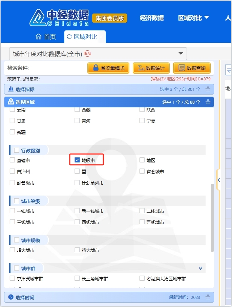The image size is (232, 307).
Task: Check the 直辖市 checkbox
Action: [x=13, y=160]
